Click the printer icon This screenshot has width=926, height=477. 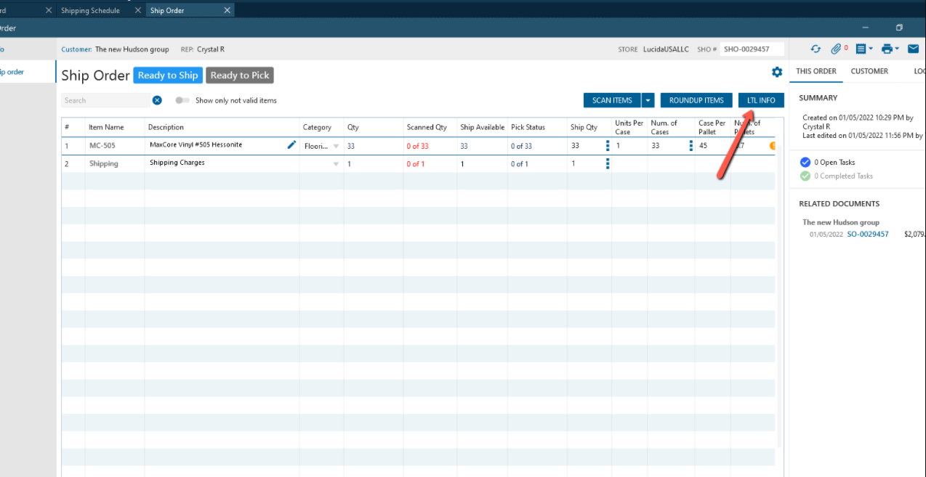click(x=887, y=49)
